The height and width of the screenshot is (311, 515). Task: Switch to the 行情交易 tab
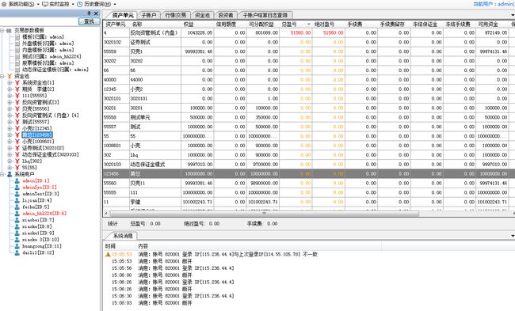[175, 15]
